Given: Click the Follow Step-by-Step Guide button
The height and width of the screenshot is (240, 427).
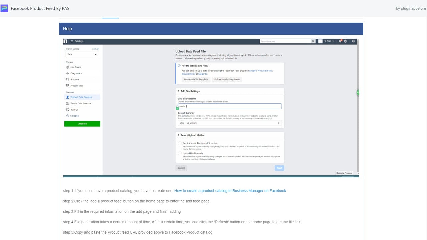Looking at the screenshot, I should (227, 79).
